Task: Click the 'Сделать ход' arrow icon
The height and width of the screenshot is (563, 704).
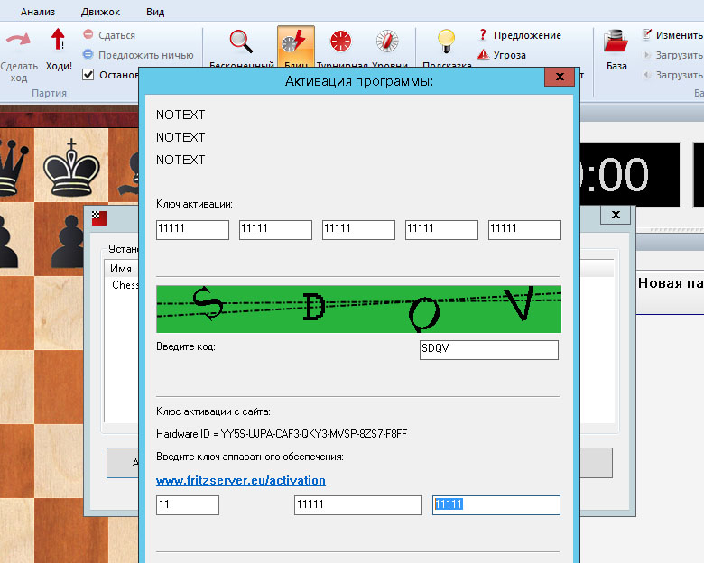Action: [x=18, y=40]
